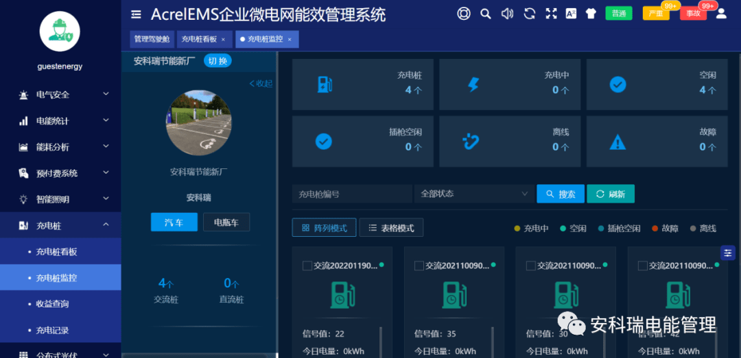The width and height of the screenshot is (741, 358).
Task: Click the guestenergy avatar image
Action: pos(60,31)
